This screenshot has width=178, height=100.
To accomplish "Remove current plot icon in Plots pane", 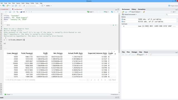I will coord(147,55).
